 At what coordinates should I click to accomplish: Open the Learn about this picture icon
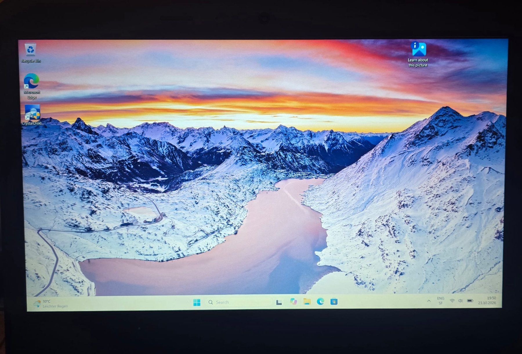click(418, 54)
